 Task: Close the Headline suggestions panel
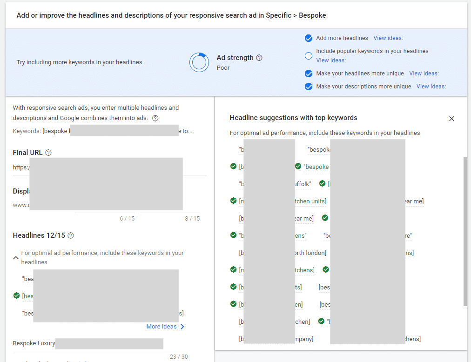coord(451,119)
